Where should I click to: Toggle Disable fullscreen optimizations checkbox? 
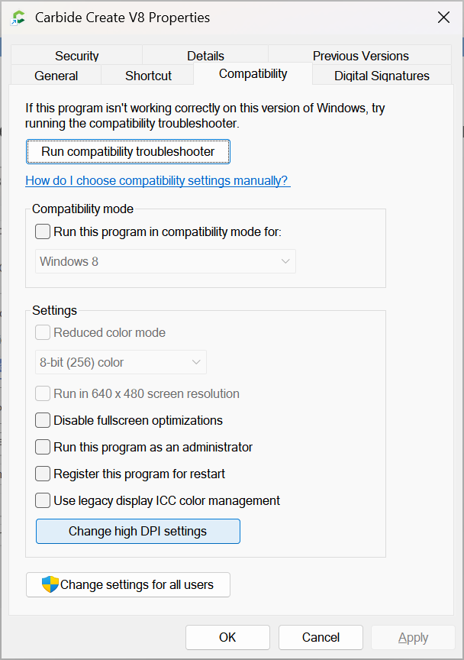click(x=43, y=420)
